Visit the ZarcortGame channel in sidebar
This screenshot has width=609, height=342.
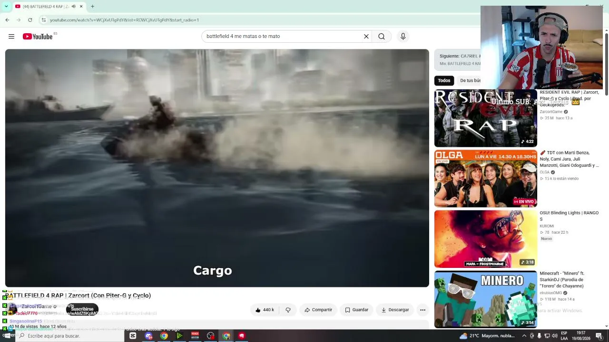(x=551, y=112)
